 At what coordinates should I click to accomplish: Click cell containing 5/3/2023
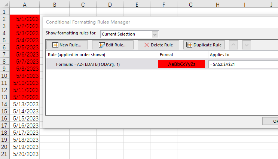tap(25, 33)
